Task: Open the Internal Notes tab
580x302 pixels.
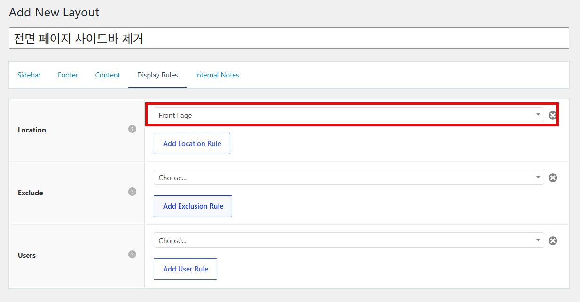Action: (x=217, y=75)
